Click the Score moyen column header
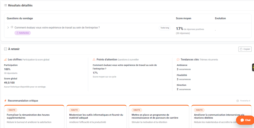This screenshot has width=254, height=128. tap(184, 18)
